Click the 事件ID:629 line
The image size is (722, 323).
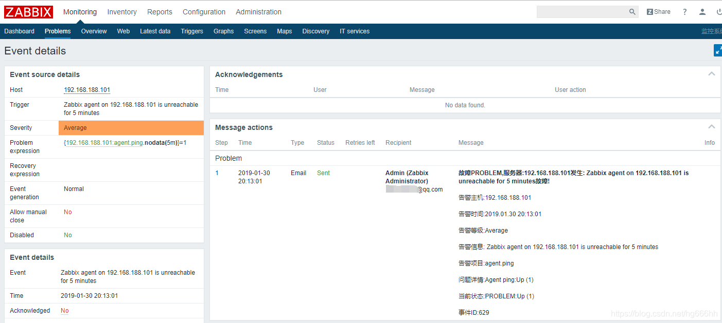(474, 313)
